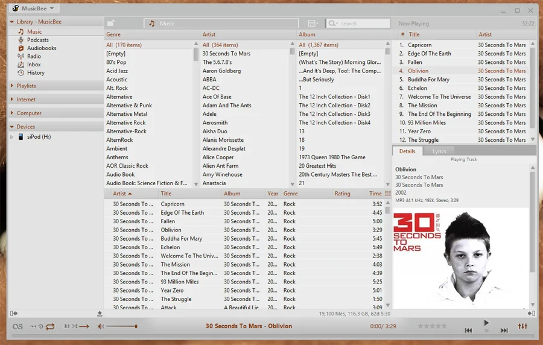Viewport: 543px width, 345px height.
Task: Click the Music note tab icon
Action: coord(151,23)
